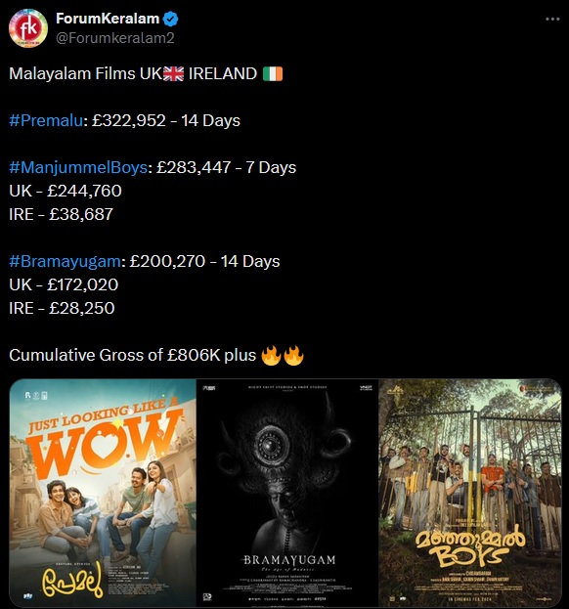
Task: Click the Ireland flag emoji
Action: pos(273,73)
